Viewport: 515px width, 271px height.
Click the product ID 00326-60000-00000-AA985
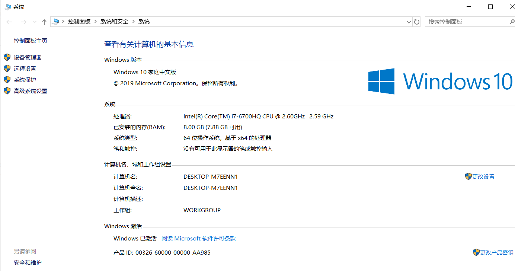pyautogui.click(x=173, y=253)
